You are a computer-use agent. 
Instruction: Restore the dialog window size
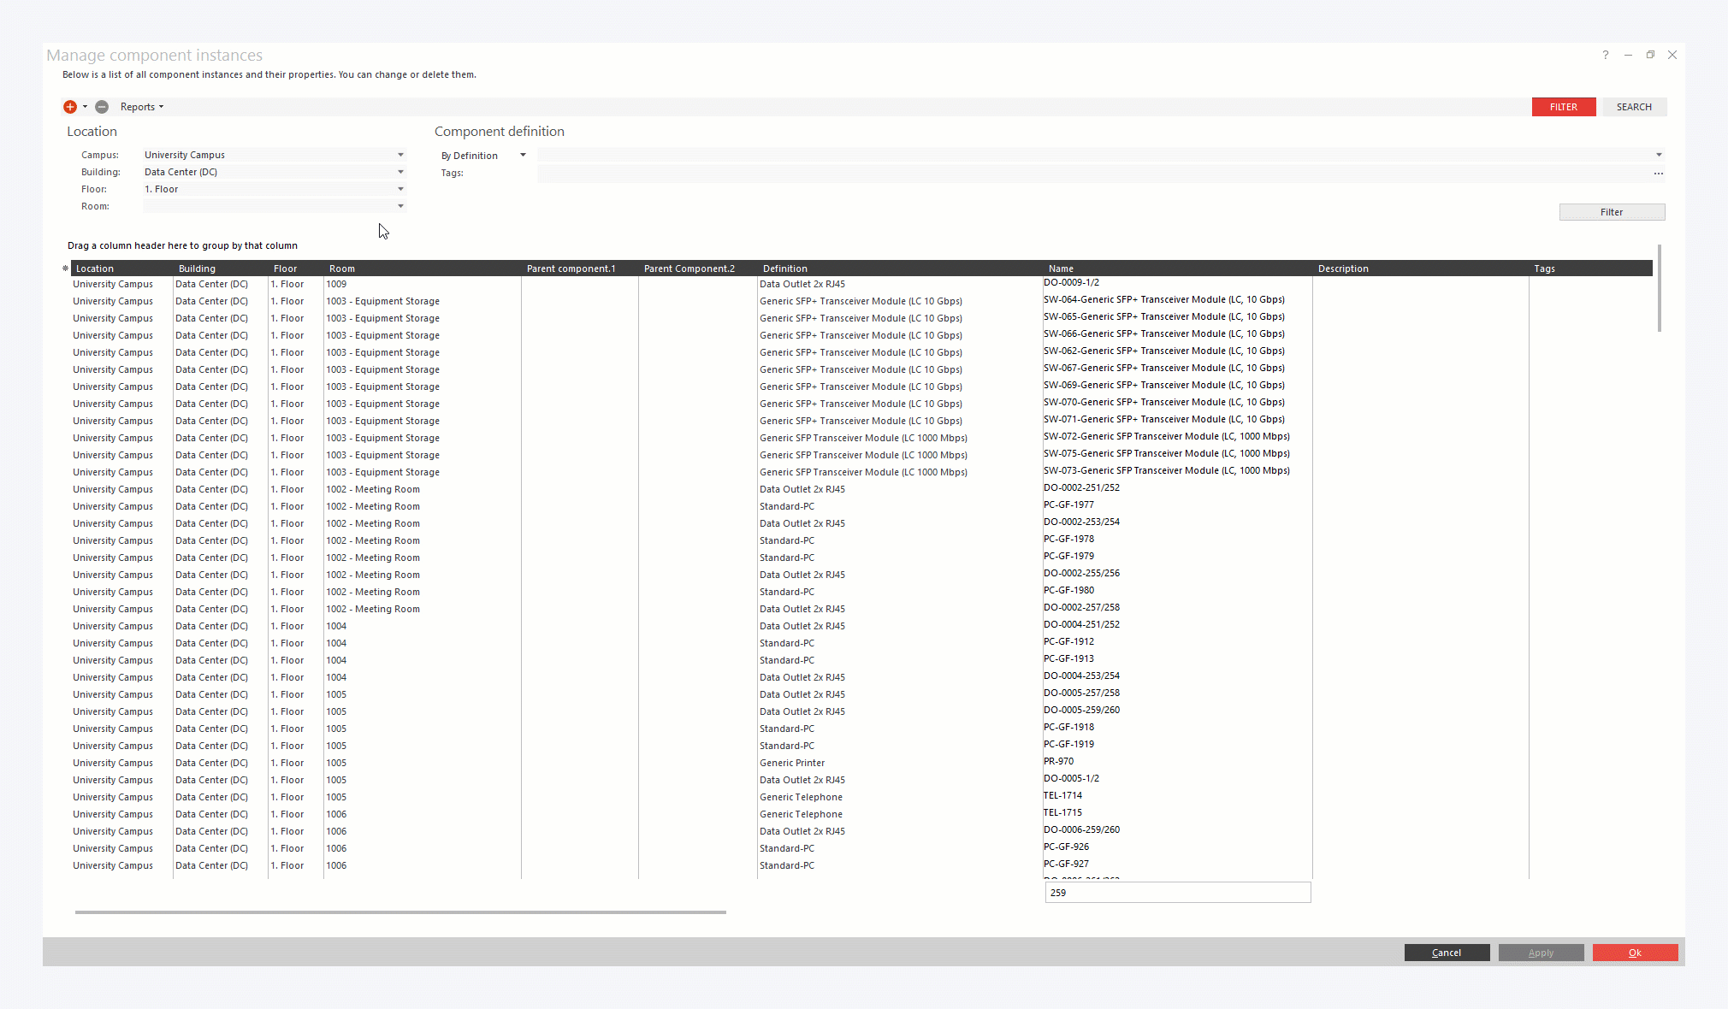coord(1650,55)
